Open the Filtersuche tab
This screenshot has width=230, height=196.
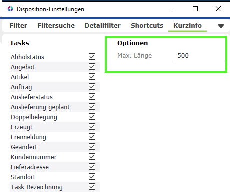[56, 26]
